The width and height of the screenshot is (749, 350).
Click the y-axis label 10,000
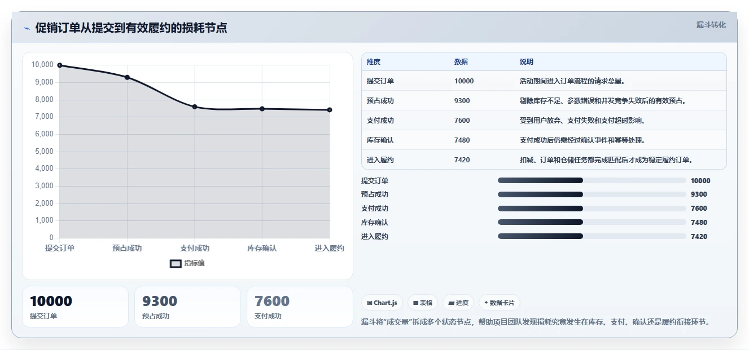(42, 65)
